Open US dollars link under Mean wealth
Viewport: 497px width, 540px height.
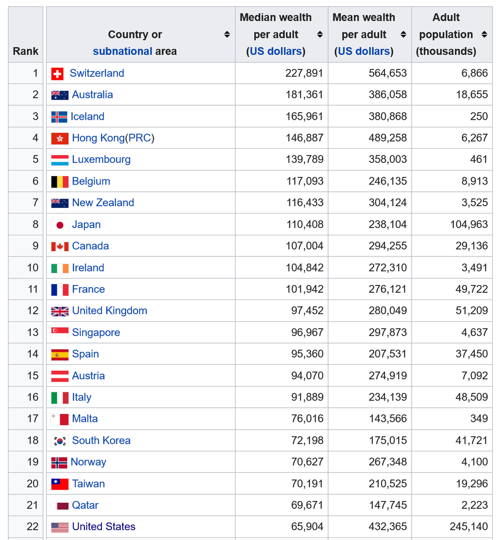pyautogui.click(x=363, y=51)
